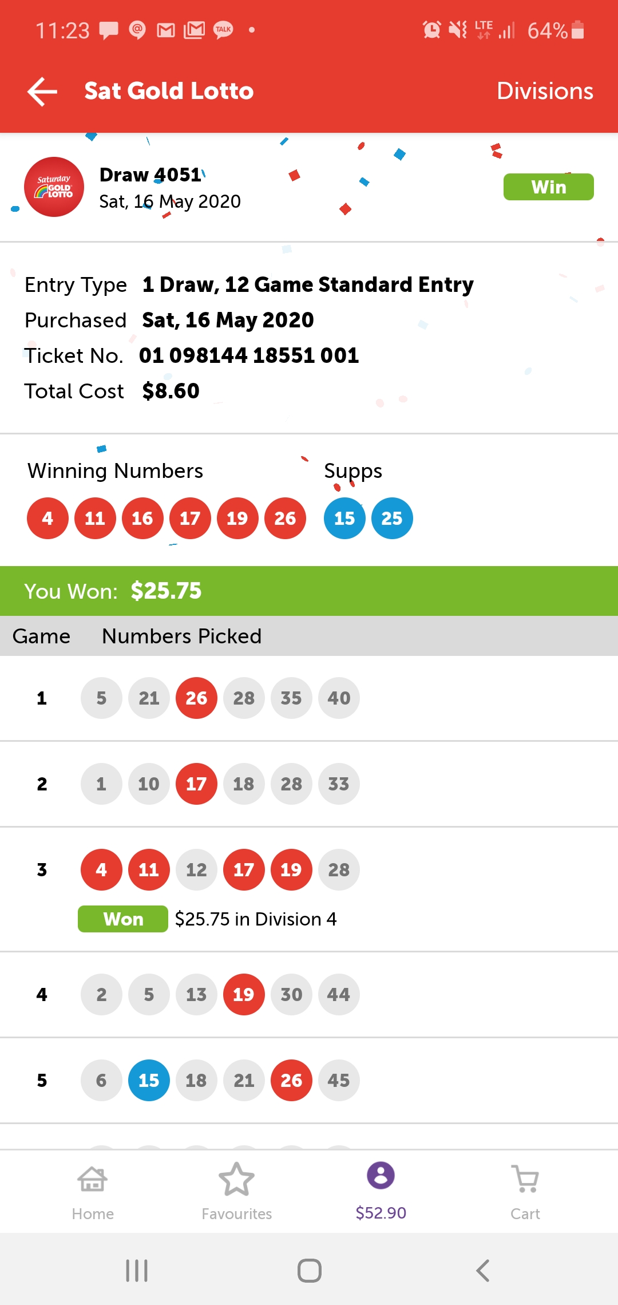
Task: Tap the alarm icon in status bar
Action: coord(431,30)
